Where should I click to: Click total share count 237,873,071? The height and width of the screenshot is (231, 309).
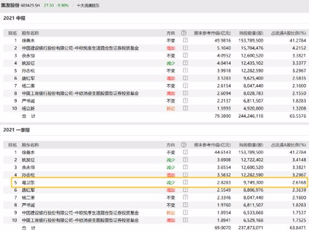pos(251,228)
